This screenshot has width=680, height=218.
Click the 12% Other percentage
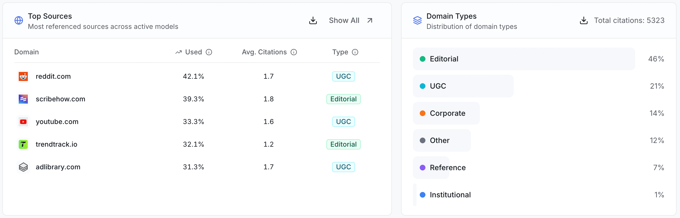(x=657, y=140)
